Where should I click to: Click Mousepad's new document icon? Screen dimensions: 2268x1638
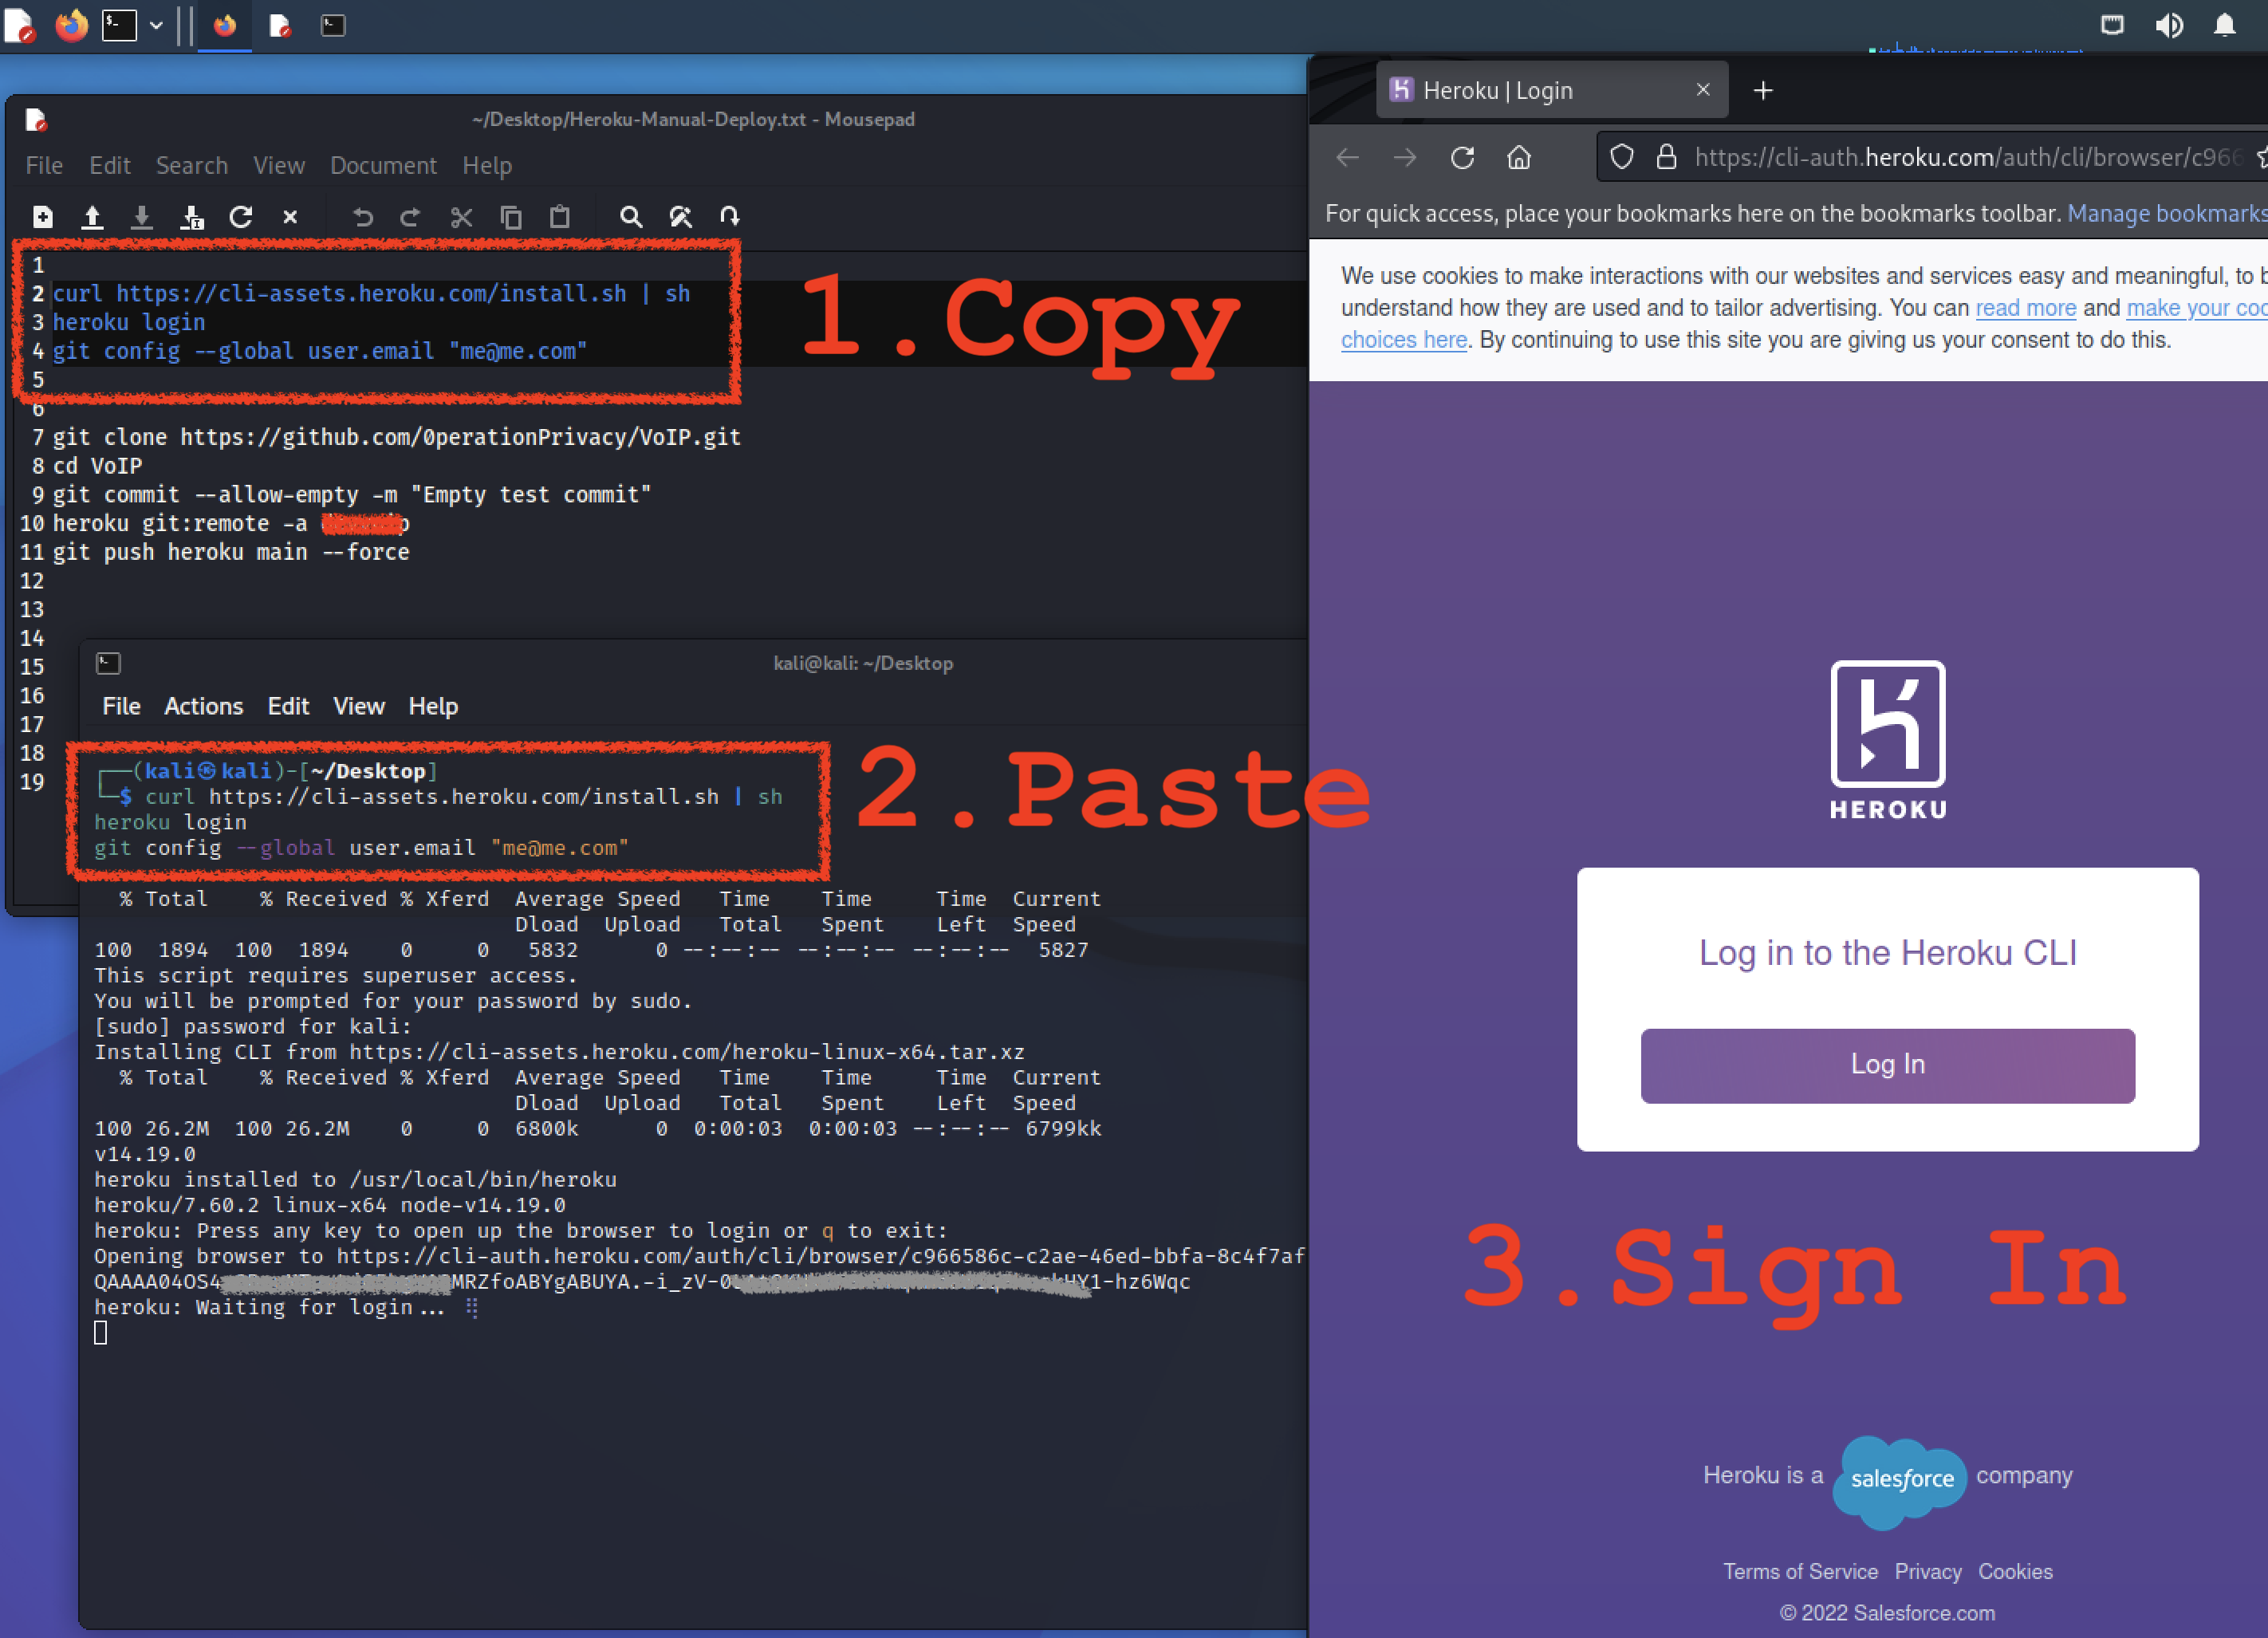[43, 217]
